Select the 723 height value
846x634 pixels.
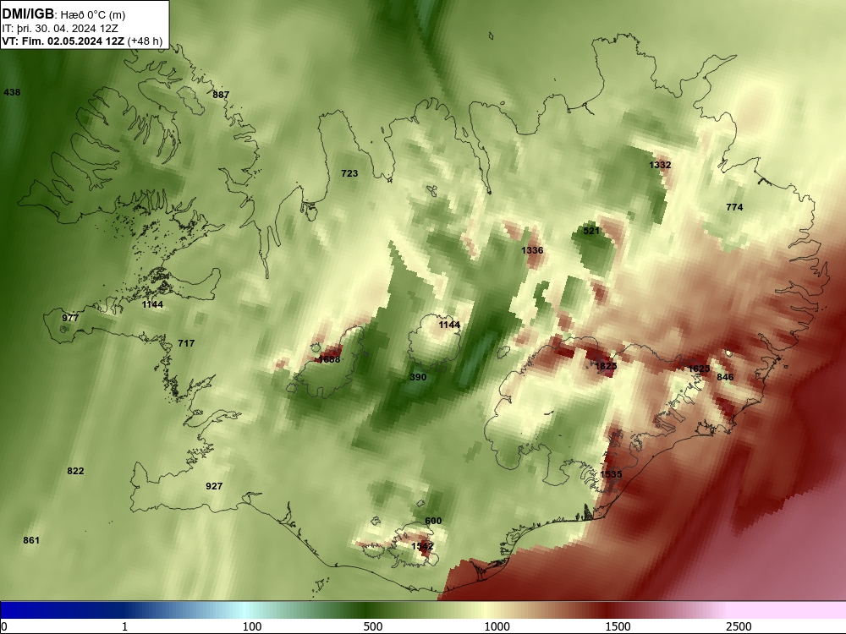349,173
